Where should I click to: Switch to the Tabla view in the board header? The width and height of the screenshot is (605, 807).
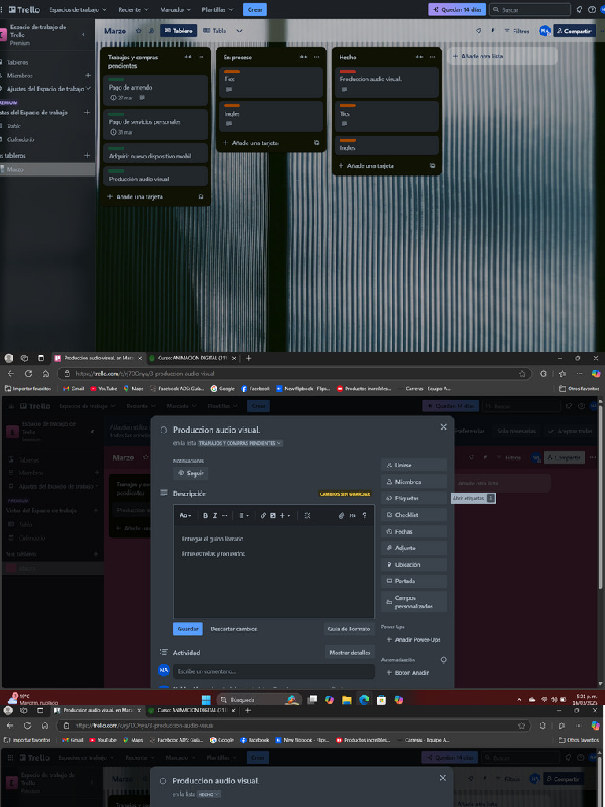(214, 31)
